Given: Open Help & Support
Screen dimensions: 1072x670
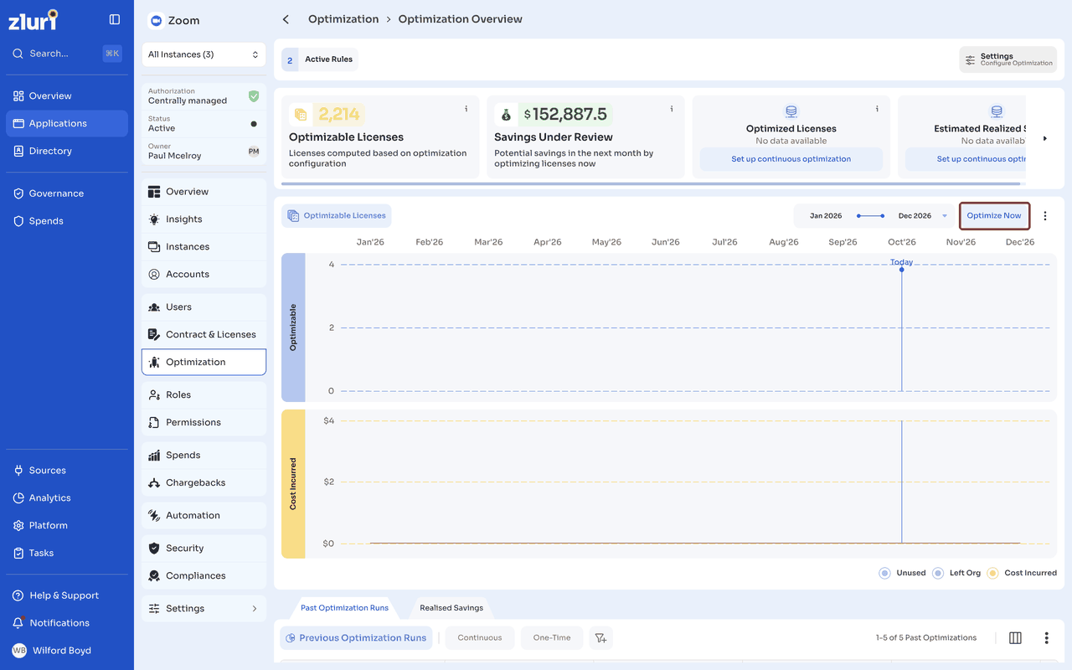Looking at the screenshot, I should pos(67,595).
